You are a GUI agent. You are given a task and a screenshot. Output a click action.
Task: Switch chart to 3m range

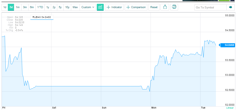pos(25,7)
